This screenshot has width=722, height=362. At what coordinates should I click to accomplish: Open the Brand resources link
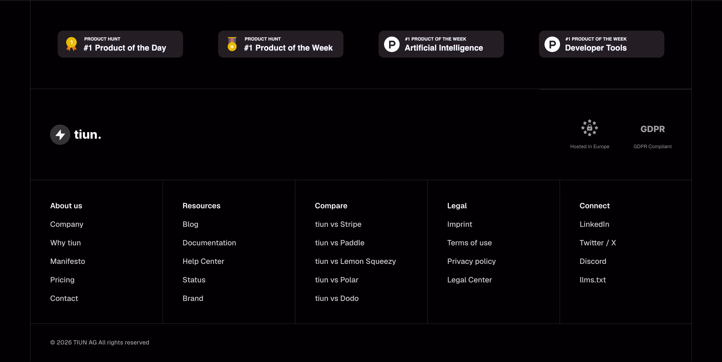point(193,298)
